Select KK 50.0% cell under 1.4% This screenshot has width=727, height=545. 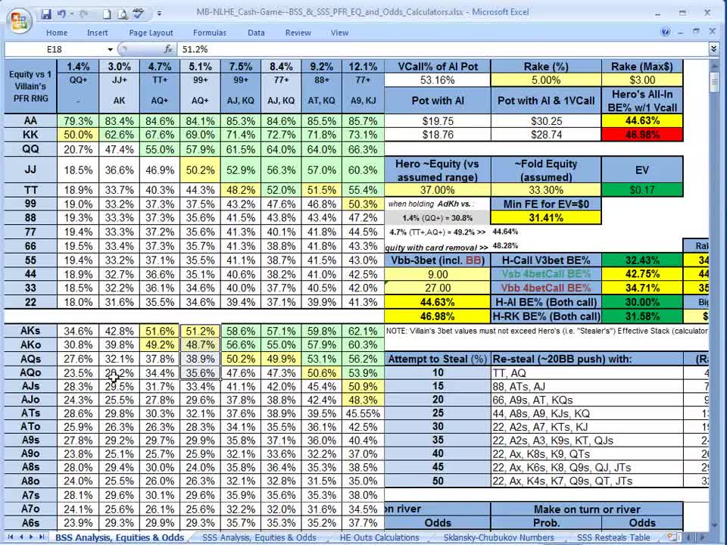coord(78,135)
